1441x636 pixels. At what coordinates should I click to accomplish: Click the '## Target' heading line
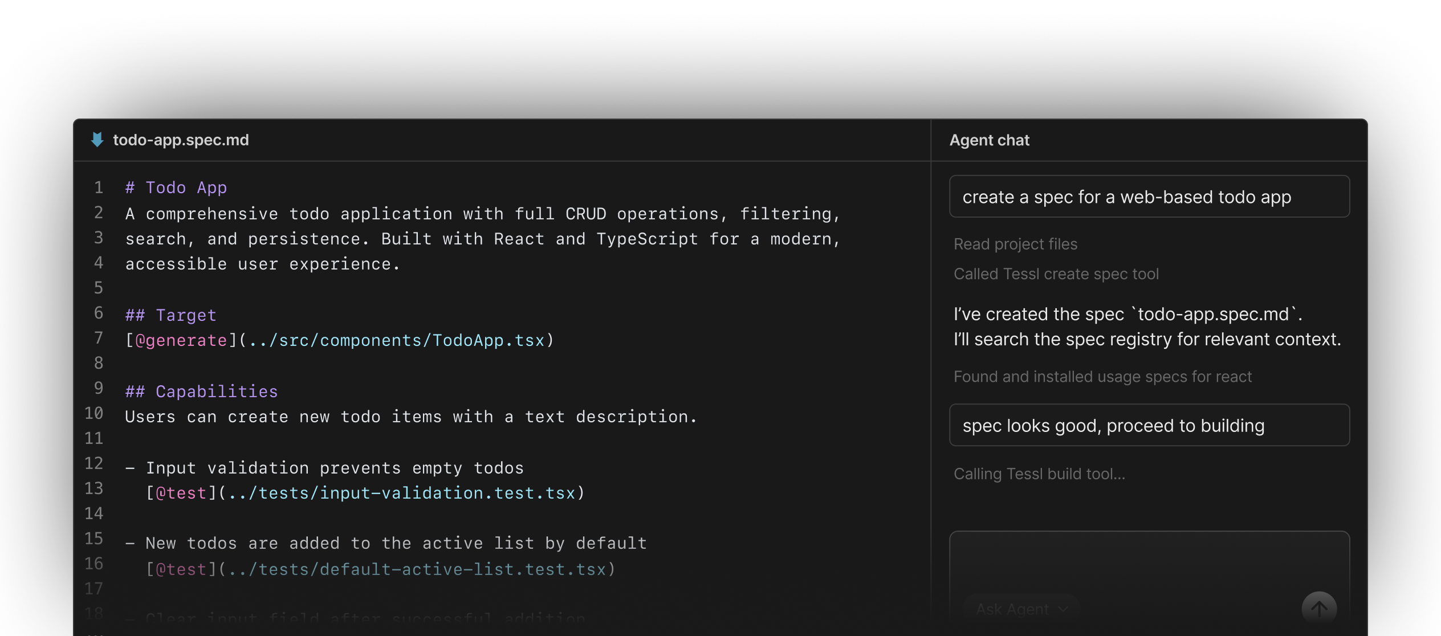point(171,315)
